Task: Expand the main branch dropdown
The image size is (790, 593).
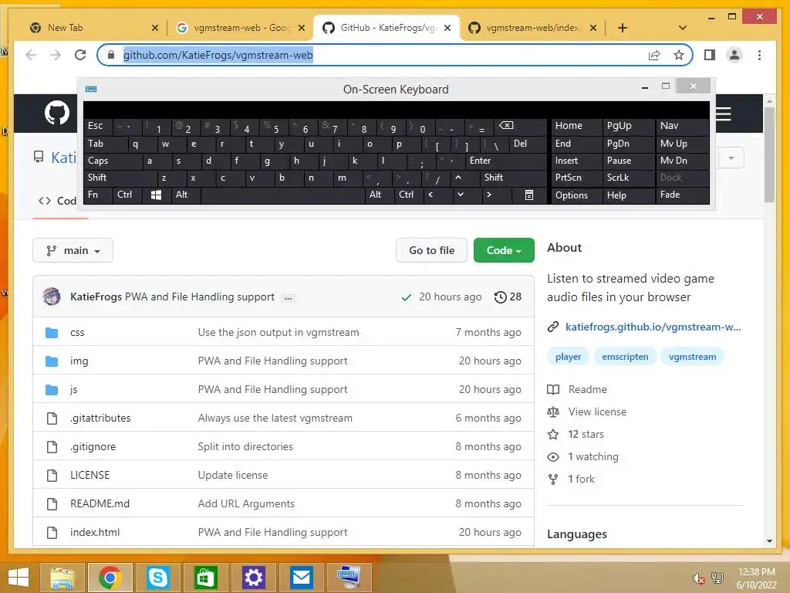Action: 73,251
